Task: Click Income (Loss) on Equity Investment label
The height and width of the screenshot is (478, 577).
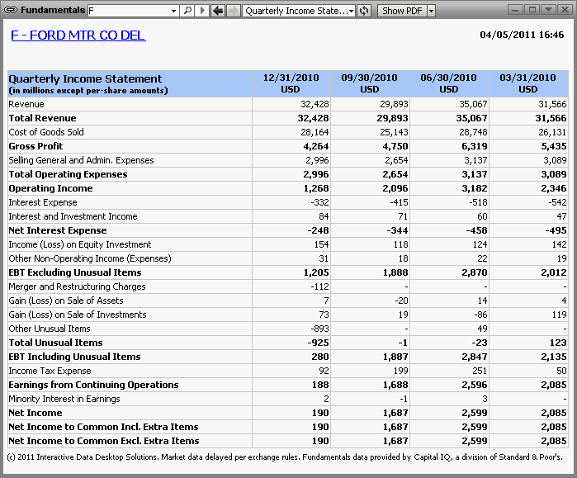Action: pos(80,244)
